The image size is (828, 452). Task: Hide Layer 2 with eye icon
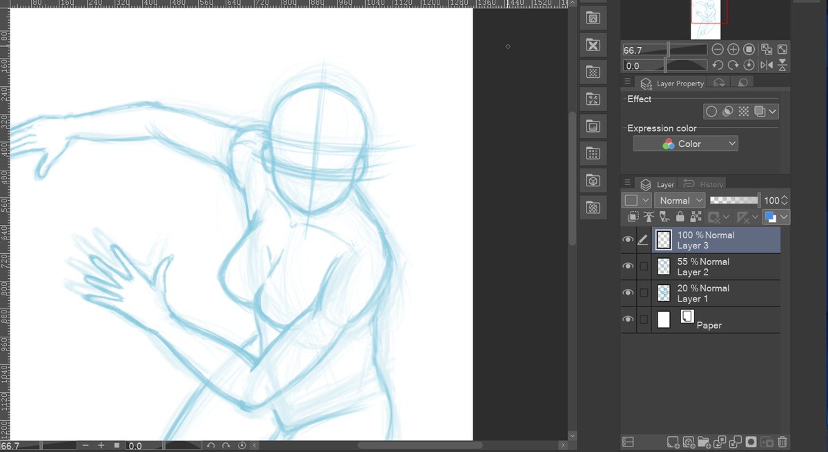click(628, 266)
